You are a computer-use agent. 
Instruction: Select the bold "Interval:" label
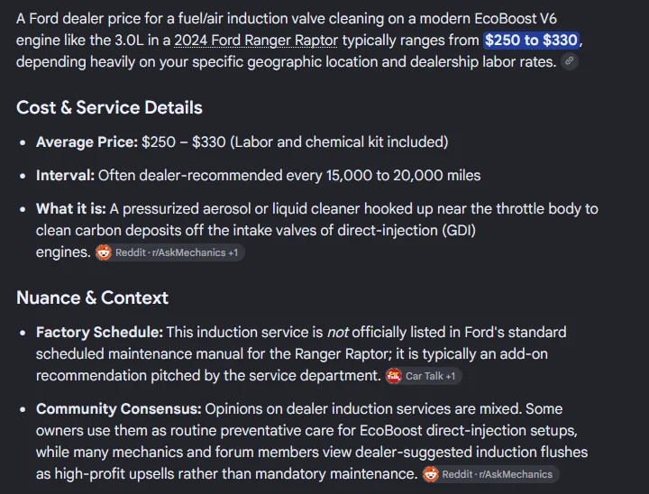click(x=66, y=176)
